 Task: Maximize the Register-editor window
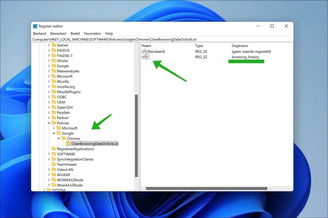point(272,26)
